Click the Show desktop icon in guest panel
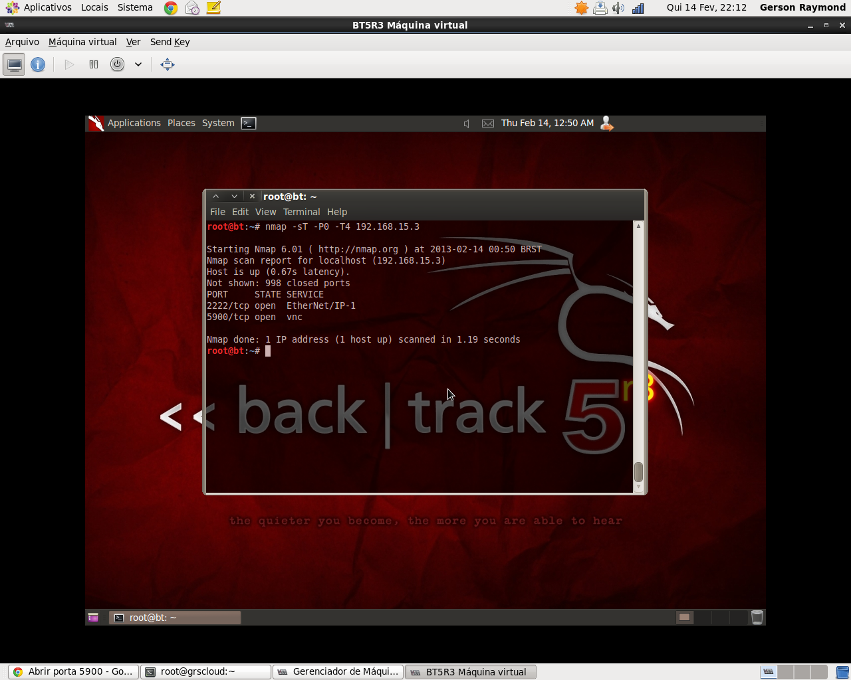Viewport: 851px width, 680px height. (x=93, y=618)
